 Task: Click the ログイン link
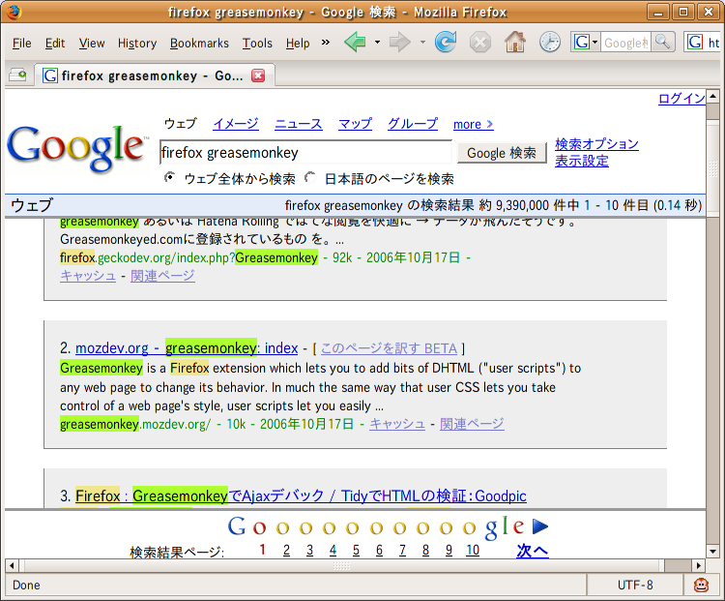(x=681, y=99)
